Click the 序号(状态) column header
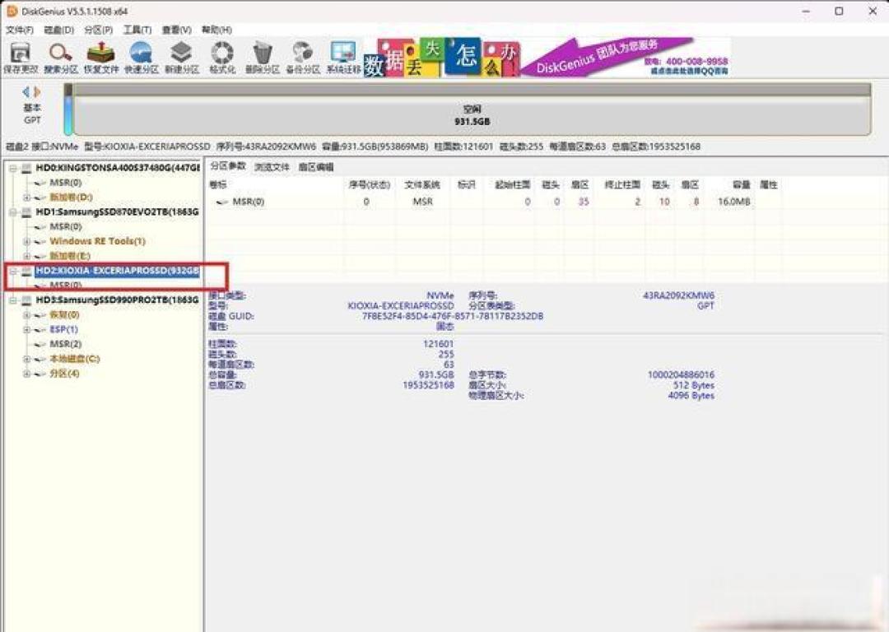 click(370, 185)
